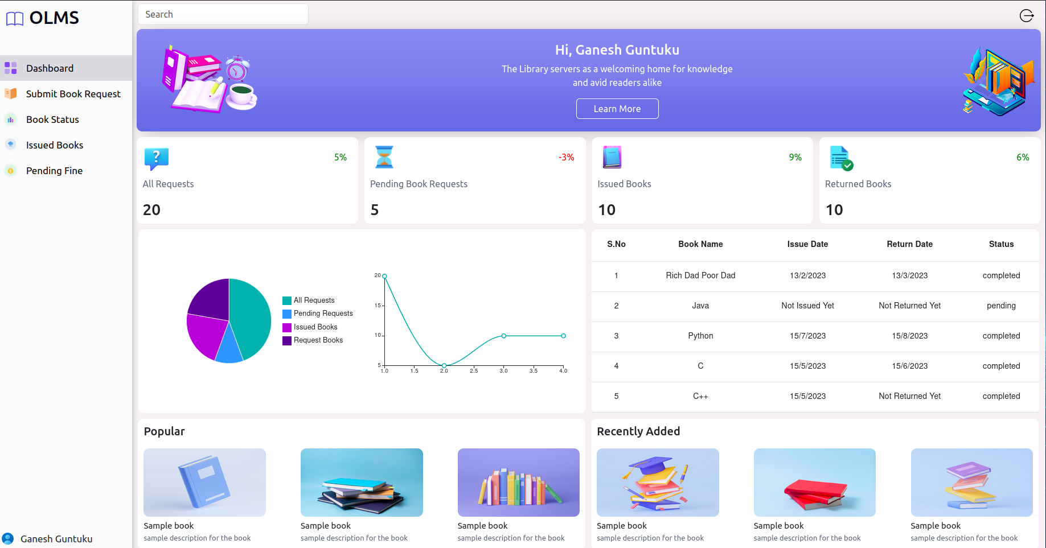
Task: Click the Issued Books purple book icon
Action: pos(612,158)
